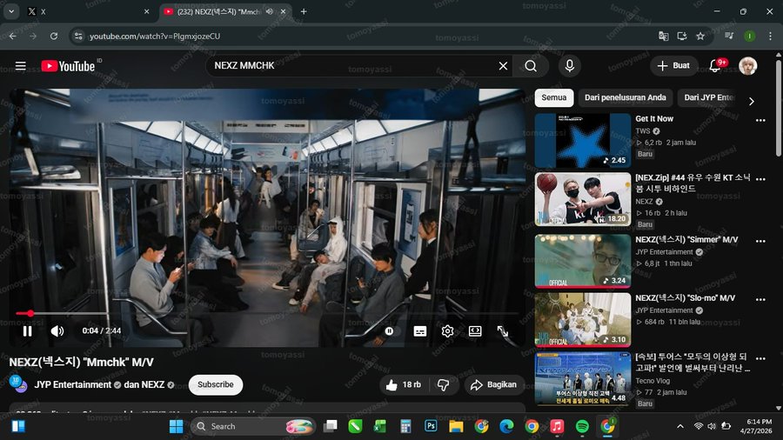
Task: Toggle subtitles/closed captions in the player
Action: pyautogui.click(x=420, y=330)
